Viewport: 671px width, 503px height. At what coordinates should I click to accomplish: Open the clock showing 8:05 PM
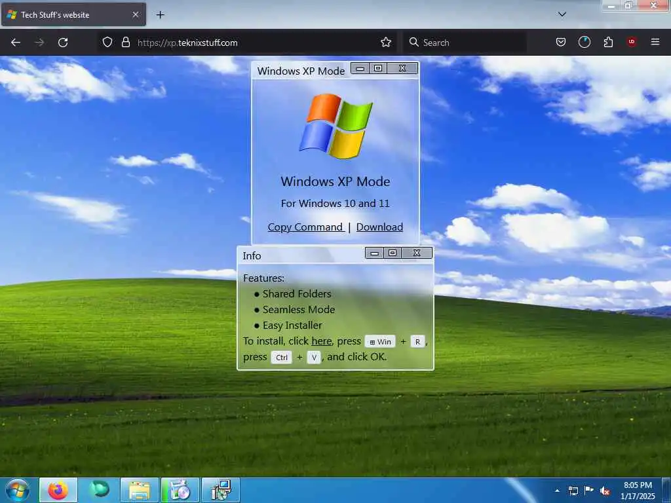click(x=638, y=491)
